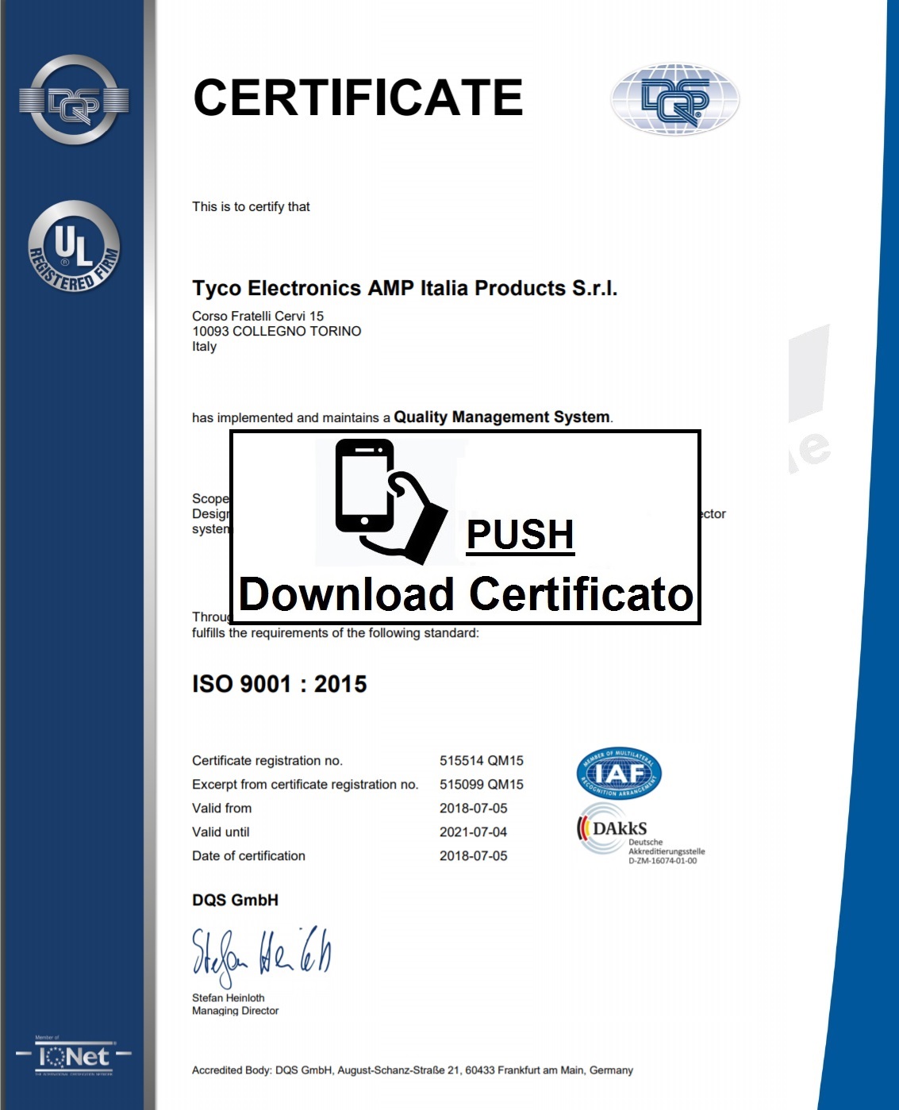Click the address line "Corso Fratelli Cervi 15"
Viewport: 899px width, 1110px height.
(x=258, y=316)
